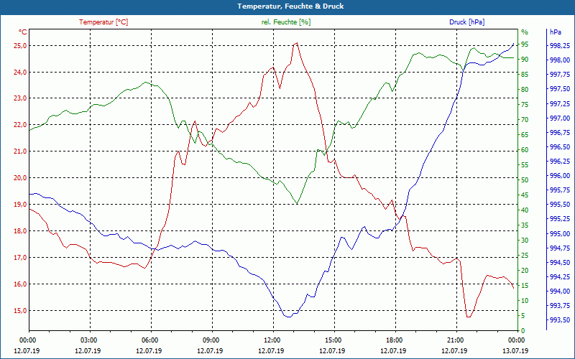Click the '20,0' temperature axis value
This screenshot has height=359, width=575.
coord(20,178)
